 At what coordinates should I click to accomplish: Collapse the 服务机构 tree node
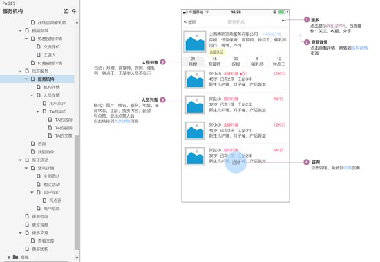click(26, 79)
